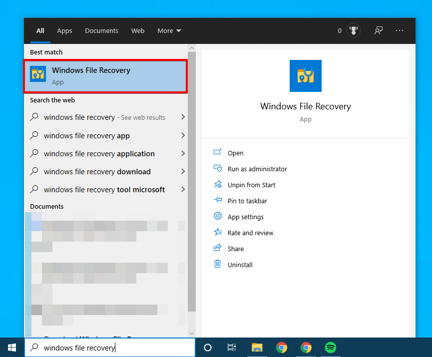
Task: Click the Windows File Recovery app icon in best match
Action: point(38,74)
